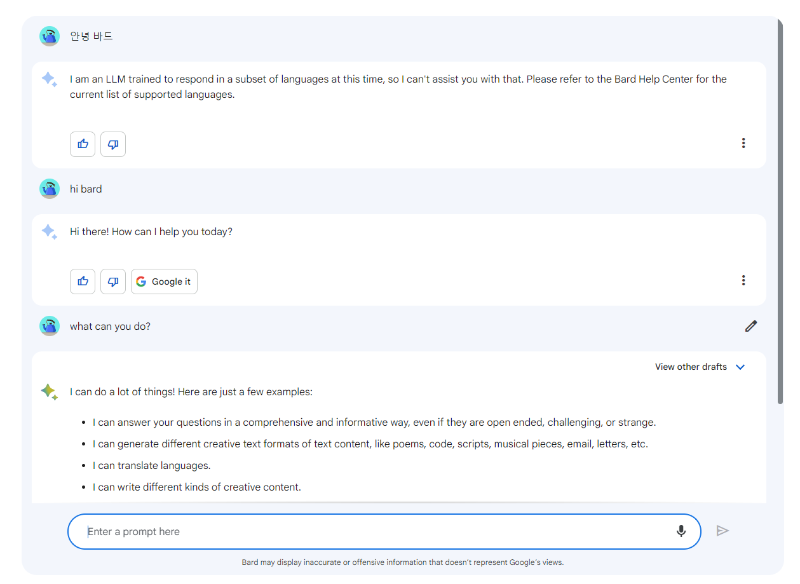800x584 pixels.
Task: Click 'I can translate languages.' bullet
Action: click(x=151, y=466)
